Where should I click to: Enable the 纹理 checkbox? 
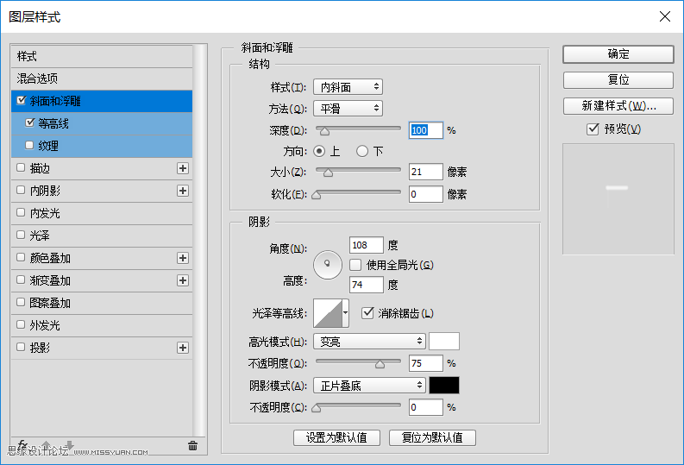[x=30, y=146]
